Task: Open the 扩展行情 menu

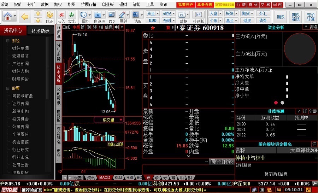Action: coord(89,5)
